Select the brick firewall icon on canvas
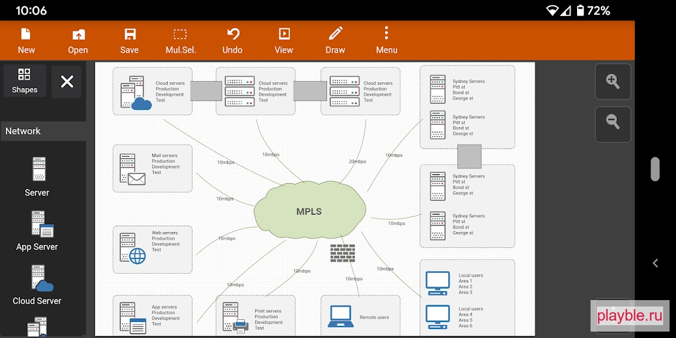 [342, 253]
